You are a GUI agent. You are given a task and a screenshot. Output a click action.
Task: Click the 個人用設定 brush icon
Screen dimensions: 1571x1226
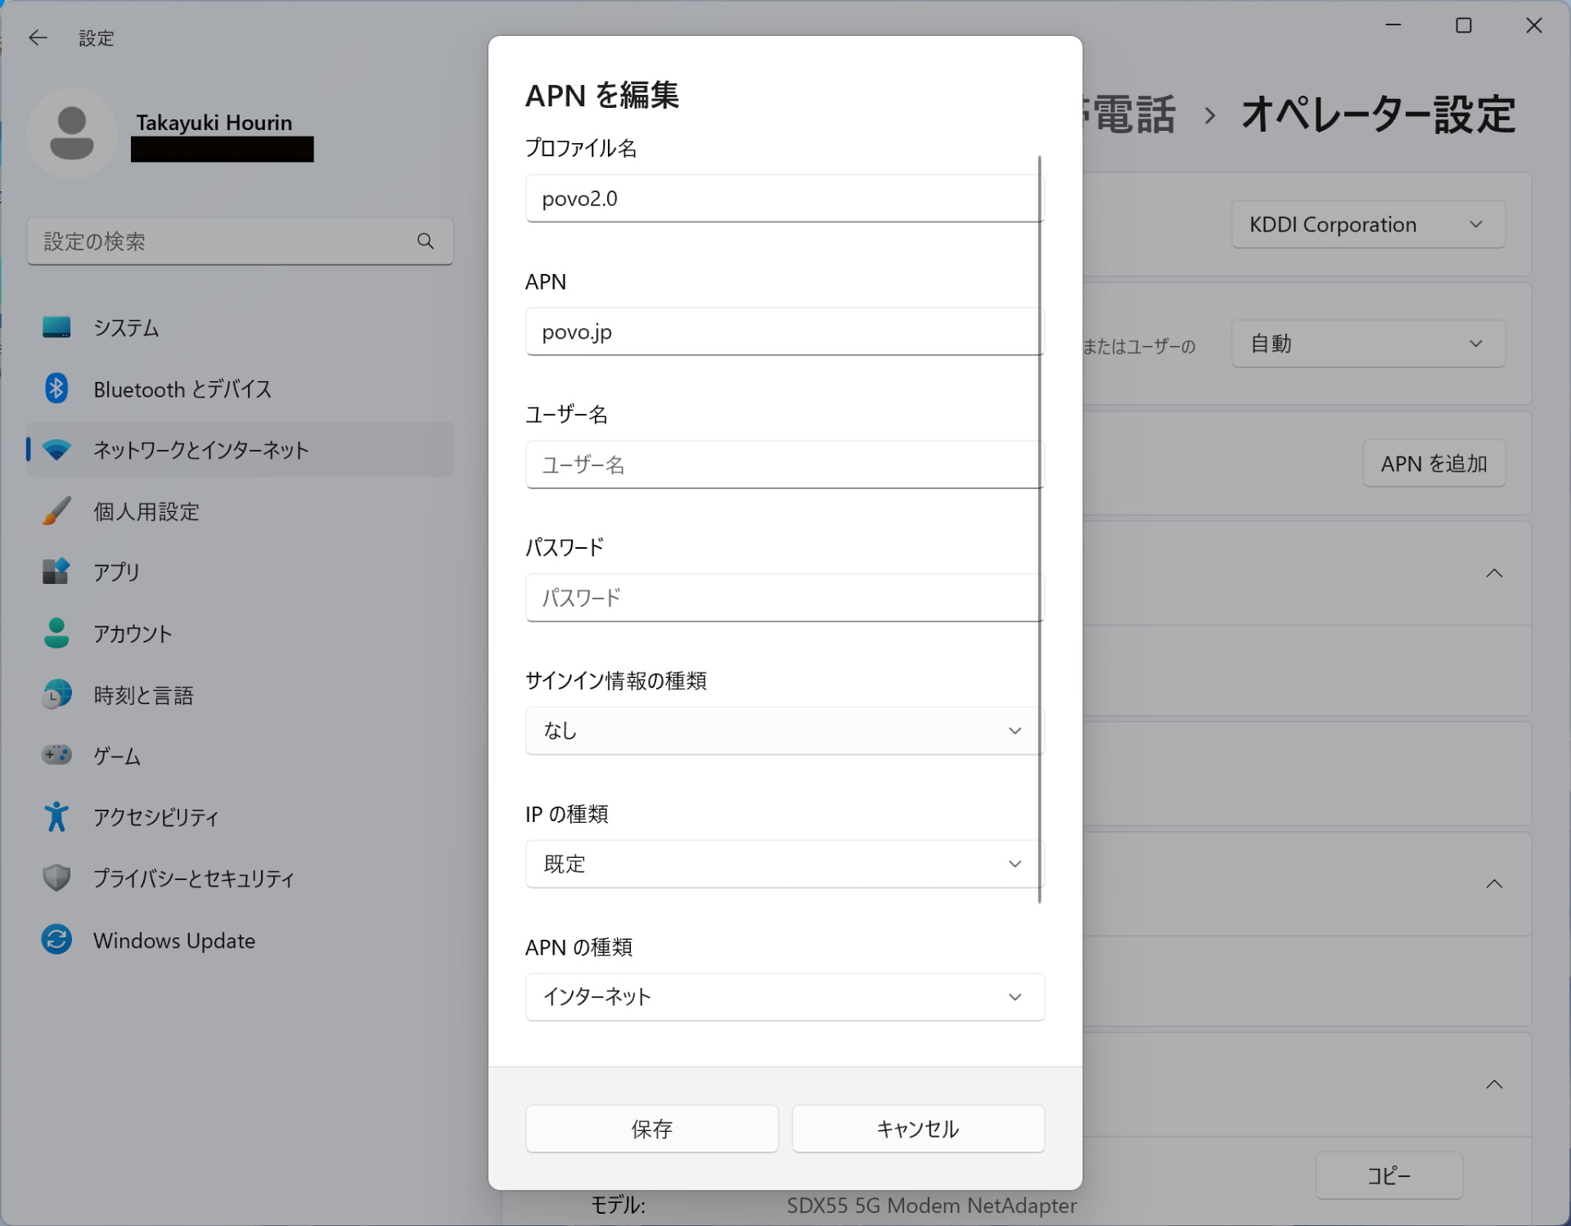pyautogui.click(x=57, y=511)
